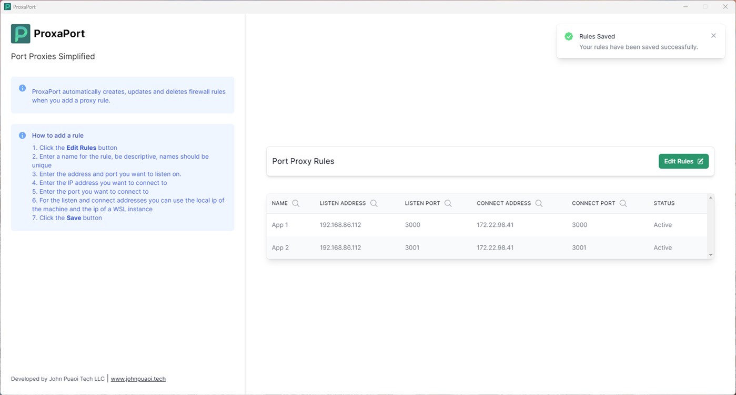Click Listen Port column search icon

point(448,203)
